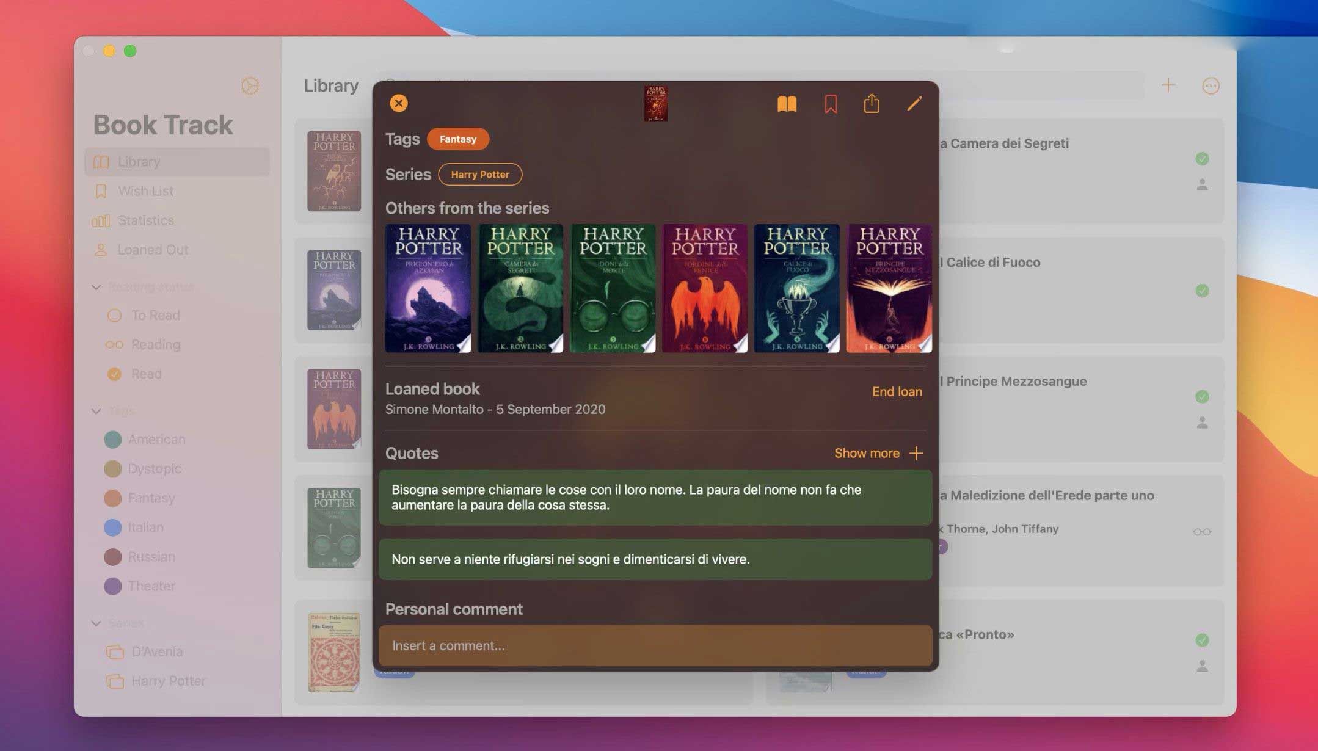Open Fiabe Italiane cover in library list
The width and height of the screenshot is (1318, 751).
334,652
